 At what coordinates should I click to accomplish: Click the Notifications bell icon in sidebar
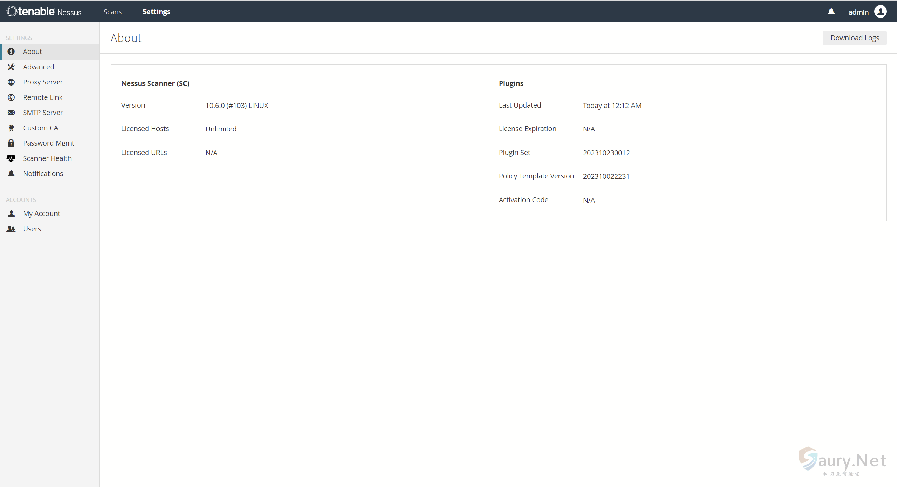click(11, 174)
